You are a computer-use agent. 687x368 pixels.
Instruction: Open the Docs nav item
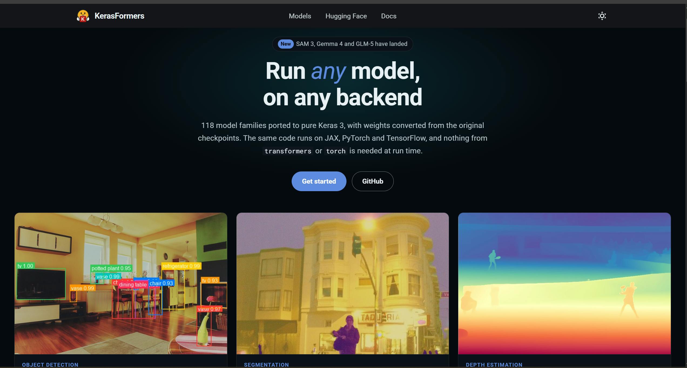[x=389, y=16]
